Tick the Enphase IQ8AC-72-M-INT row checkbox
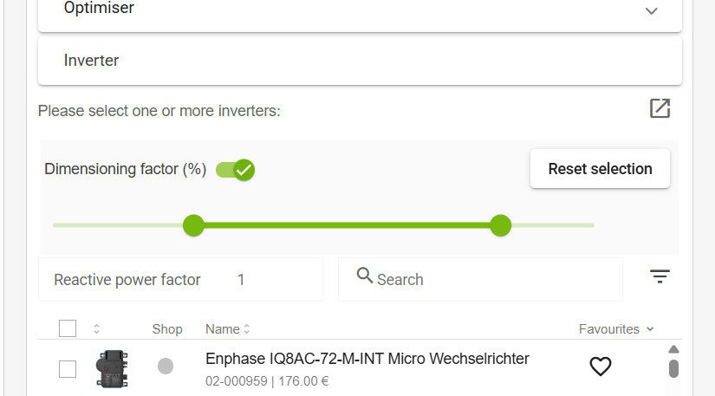This screenshot has height=396, width=715. click(x=68, y=369)
